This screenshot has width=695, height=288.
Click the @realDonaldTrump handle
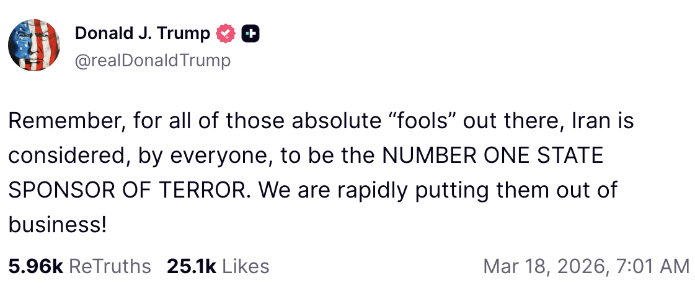click(x=153, y=60)
